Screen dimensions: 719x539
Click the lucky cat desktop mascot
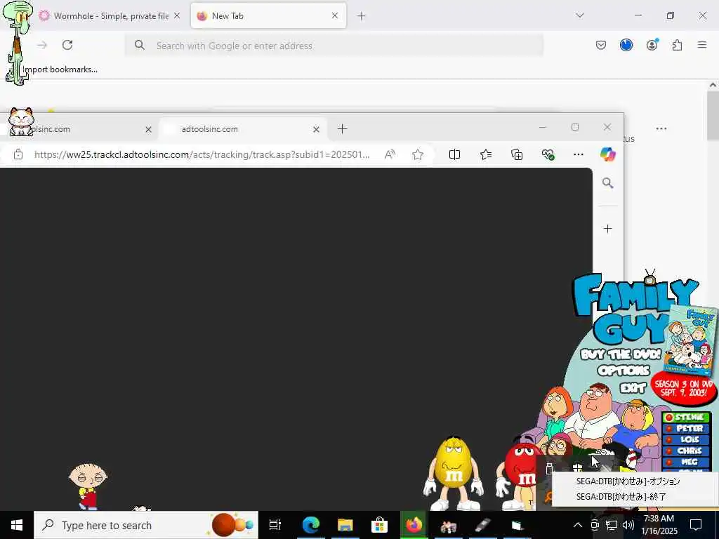(x=21, y=121)
